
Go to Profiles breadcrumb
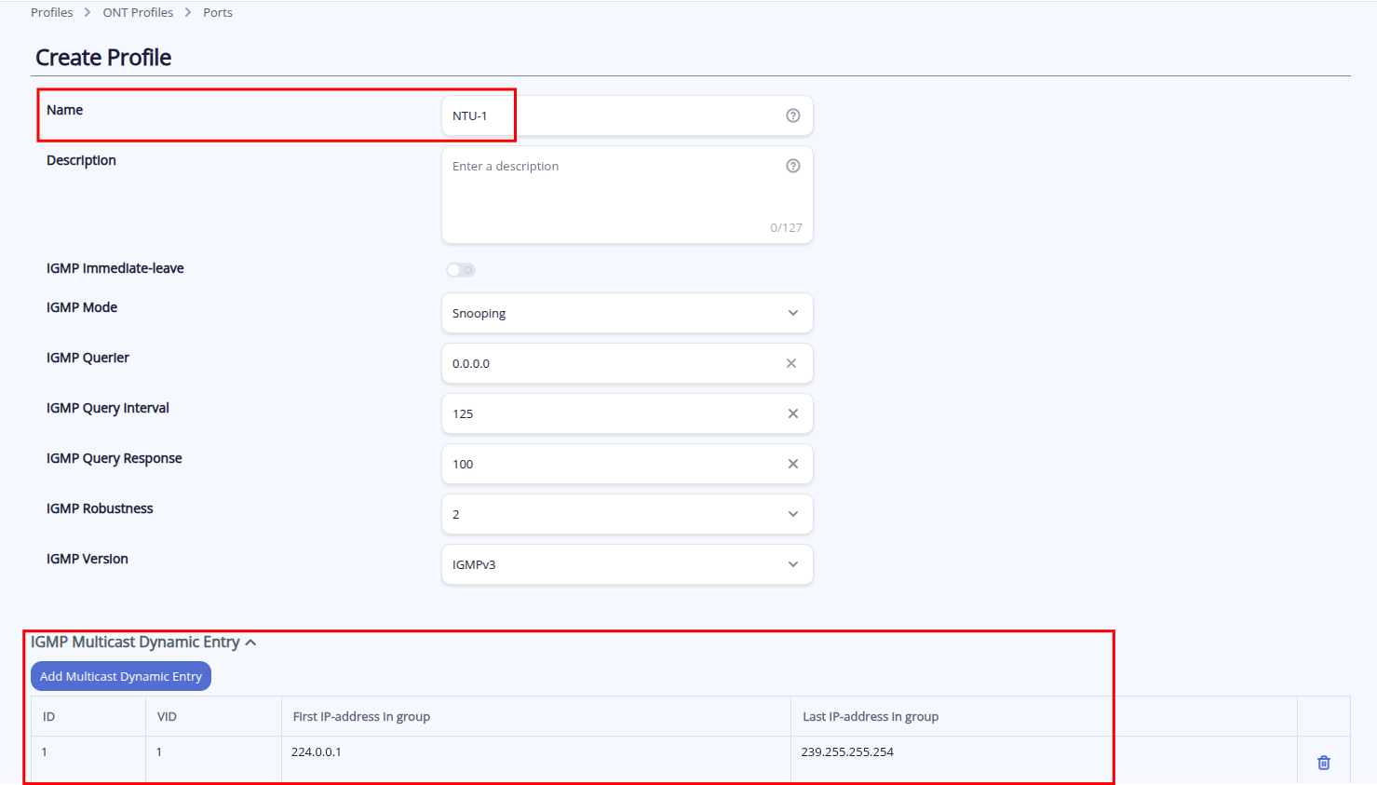[x=51, y=12]
